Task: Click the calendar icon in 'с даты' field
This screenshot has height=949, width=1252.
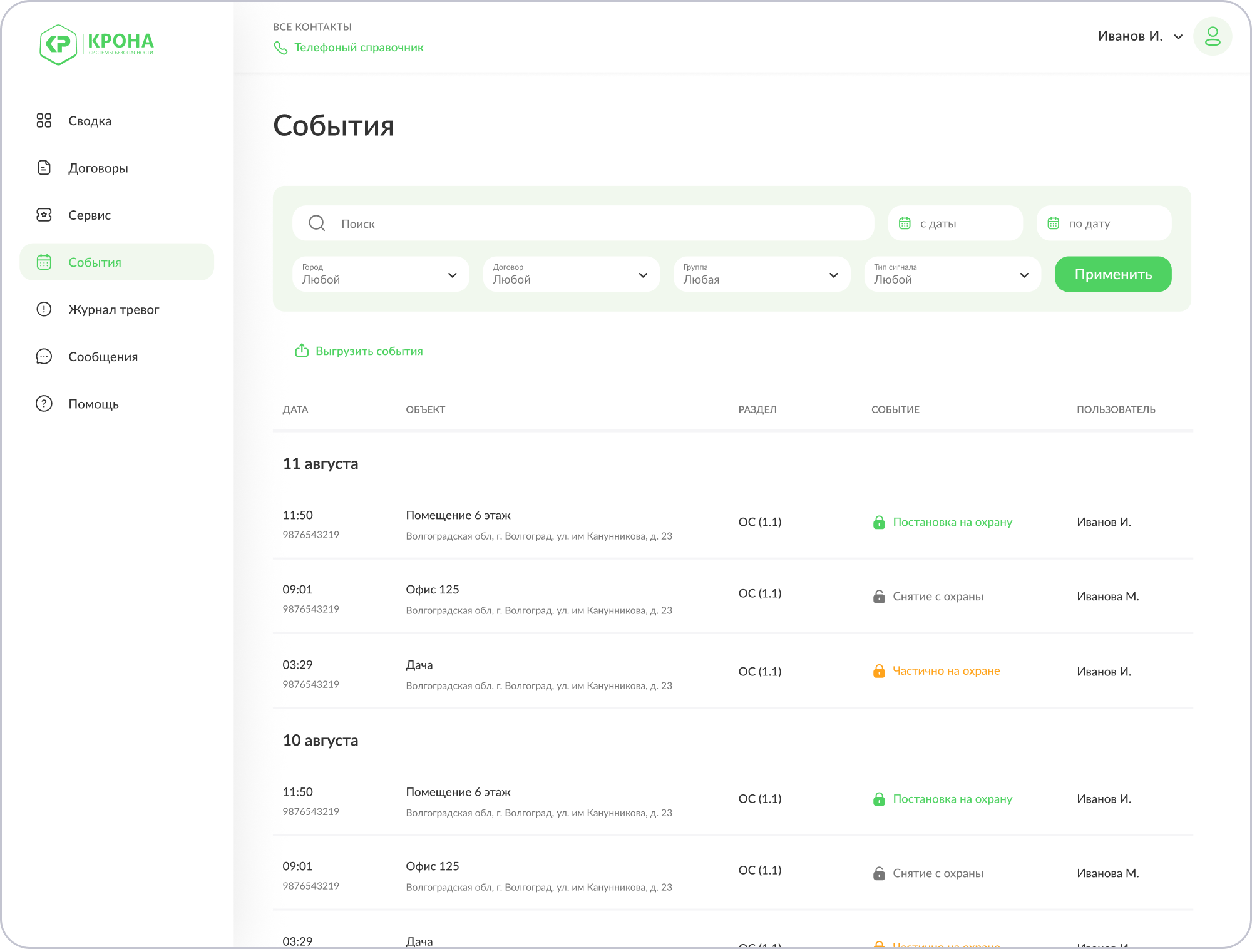Action: pos(905,223)
